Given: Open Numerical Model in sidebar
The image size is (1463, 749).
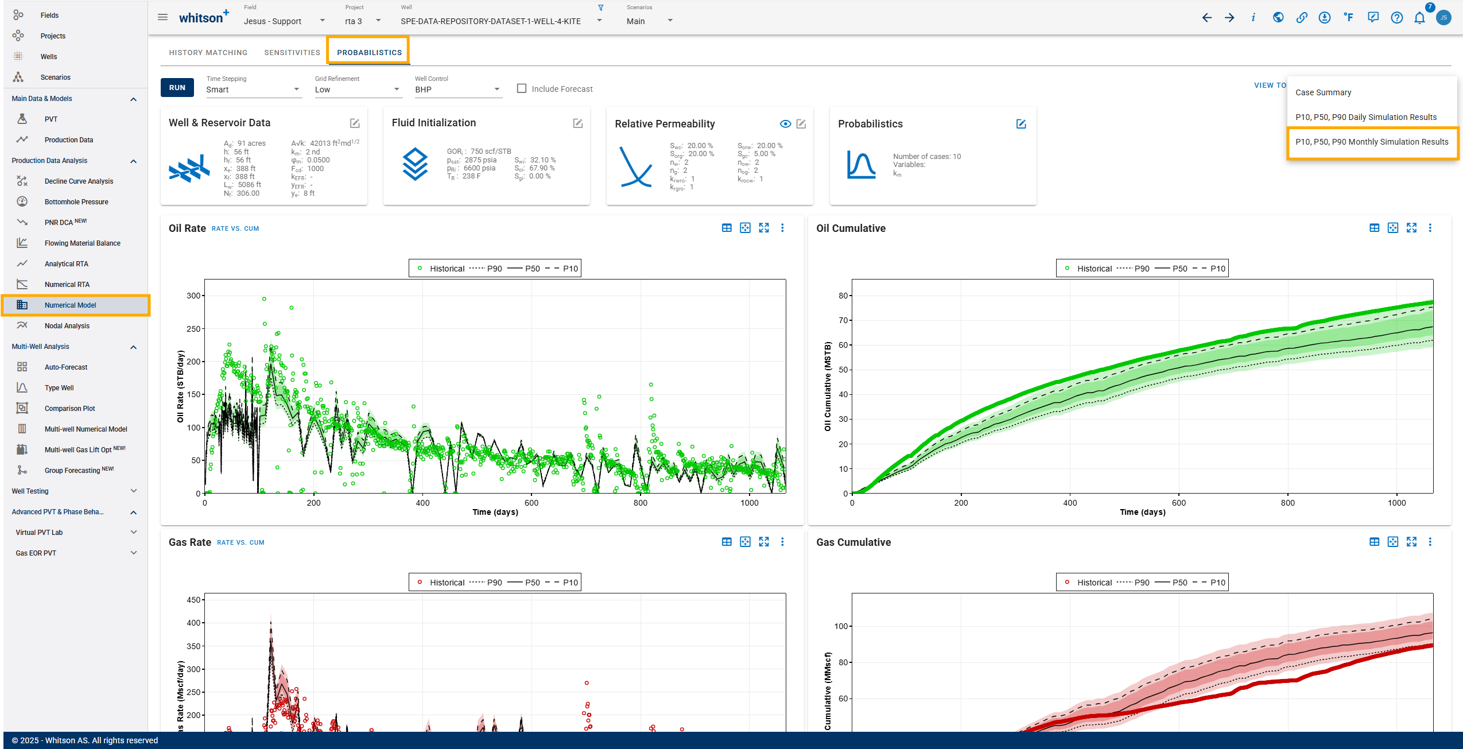Looking at the screenshot, I should click(x=76, y=305).
